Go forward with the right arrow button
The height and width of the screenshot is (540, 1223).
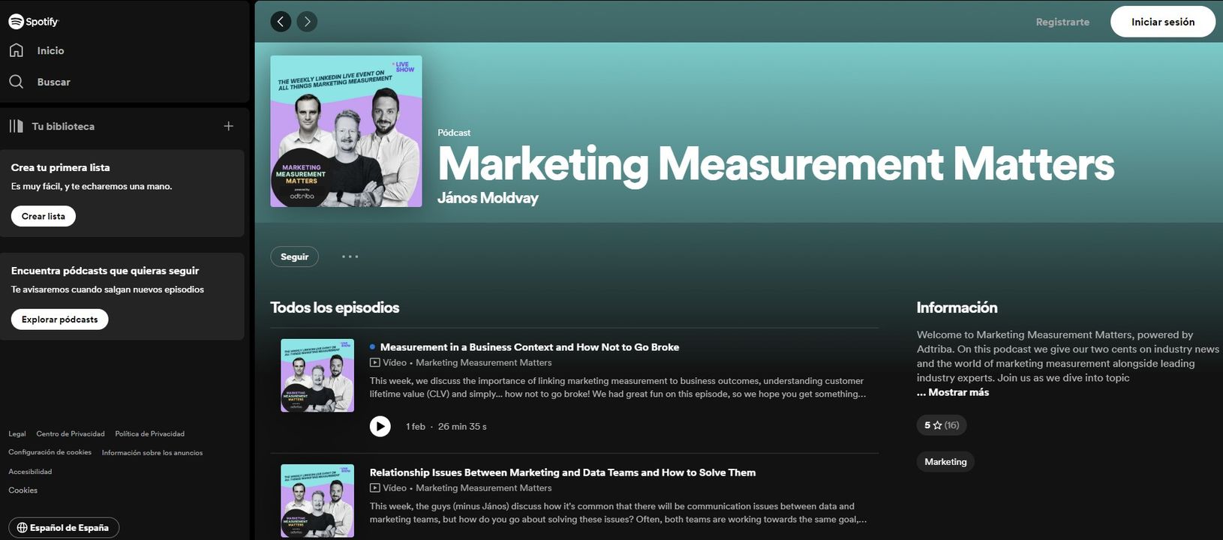tap(307, 22)
